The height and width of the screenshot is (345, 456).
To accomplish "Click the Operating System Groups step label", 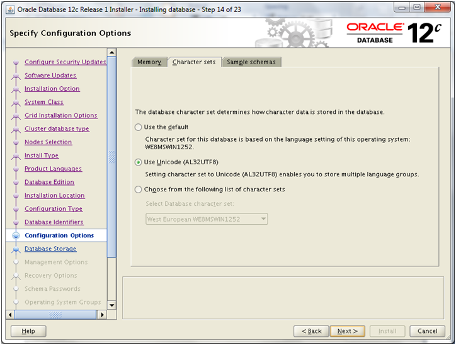I will 63,302.
